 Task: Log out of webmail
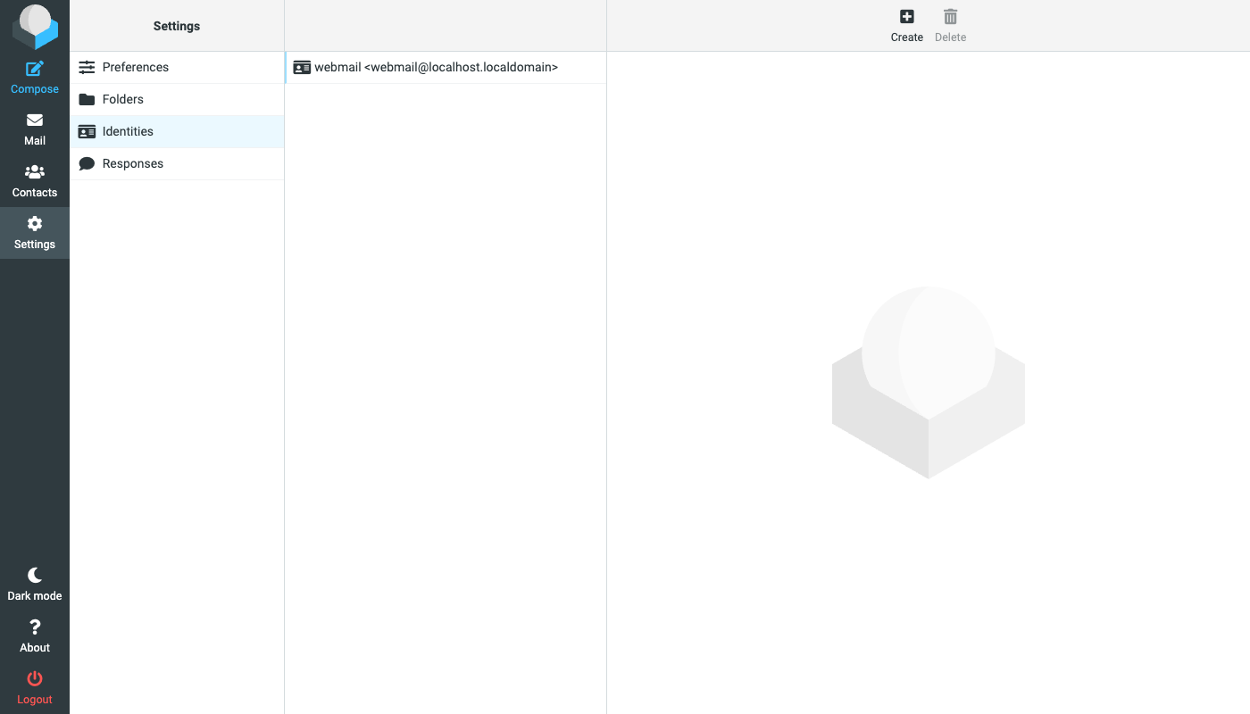[35, 688]
